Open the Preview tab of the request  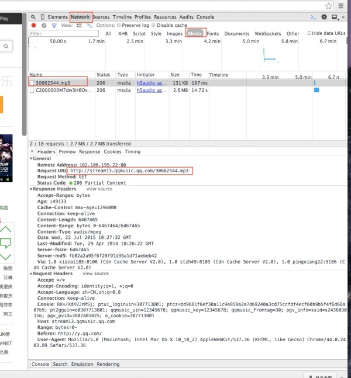(x=67, y=151)
